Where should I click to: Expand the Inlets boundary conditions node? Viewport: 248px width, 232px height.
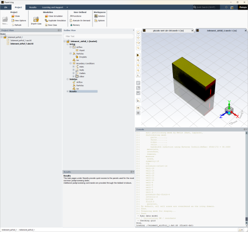(74, 67)
